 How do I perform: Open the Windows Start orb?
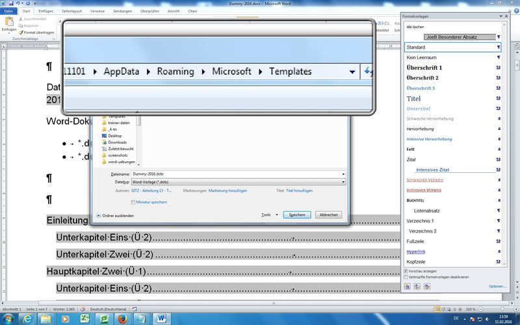8,319
